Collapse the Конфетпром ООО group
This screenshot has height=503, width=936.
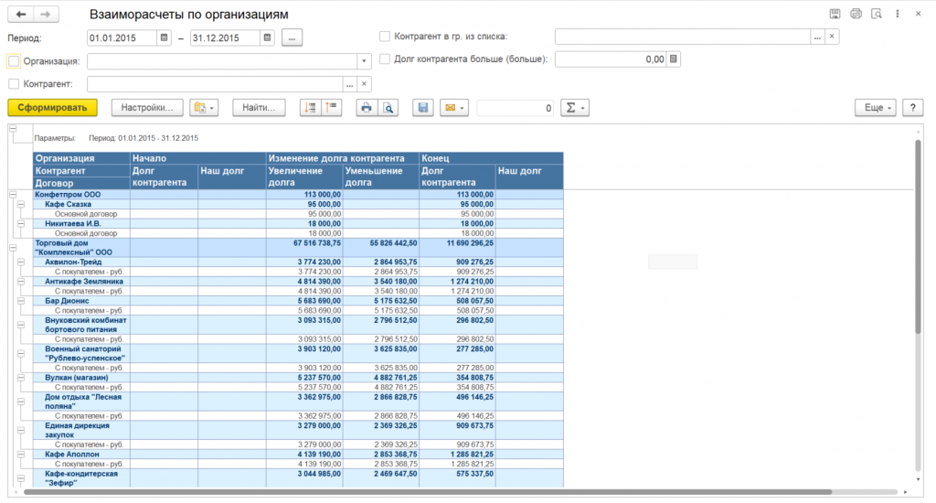point(13,194)
